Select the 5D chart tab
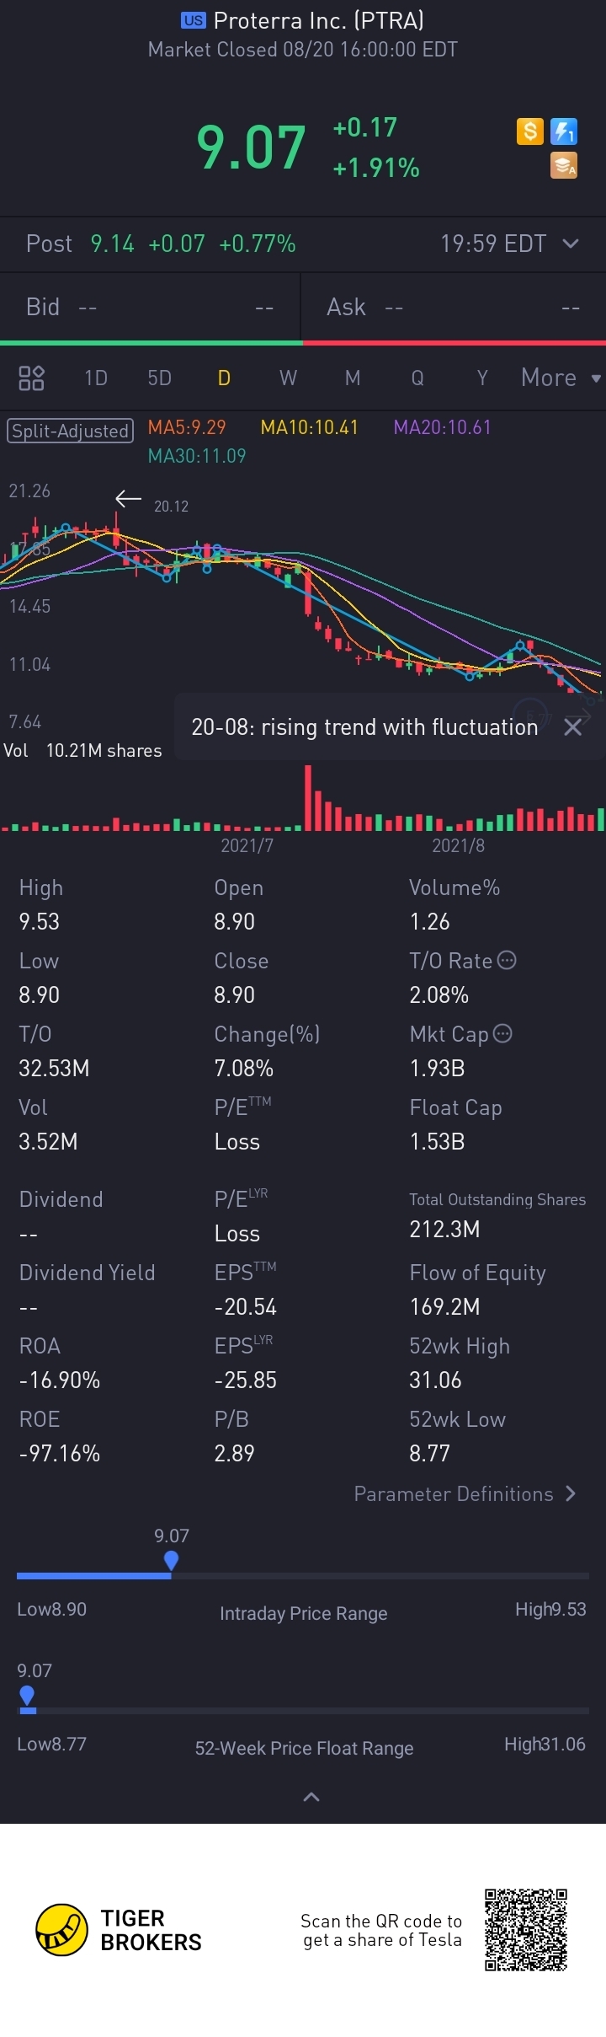The width and height of the screenshot is (606, 2037). (159, 378)
